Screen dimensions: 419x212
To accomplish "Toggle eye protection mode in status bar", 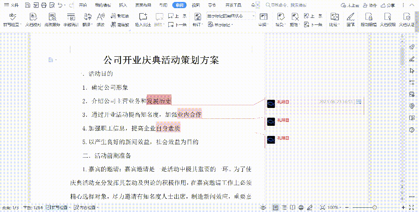I will [x=264, y=207].
